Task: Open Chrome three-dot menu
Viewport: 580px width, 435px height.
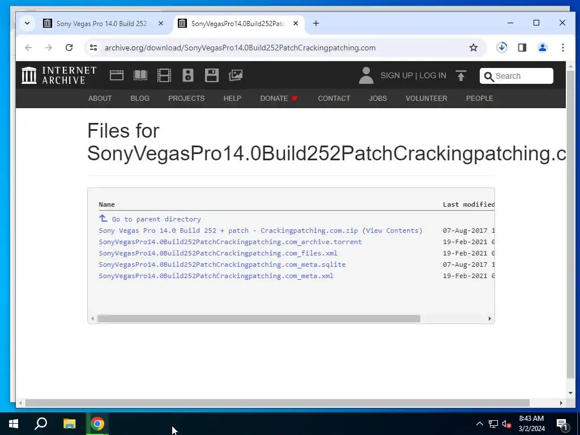Action: click(562, 48)
